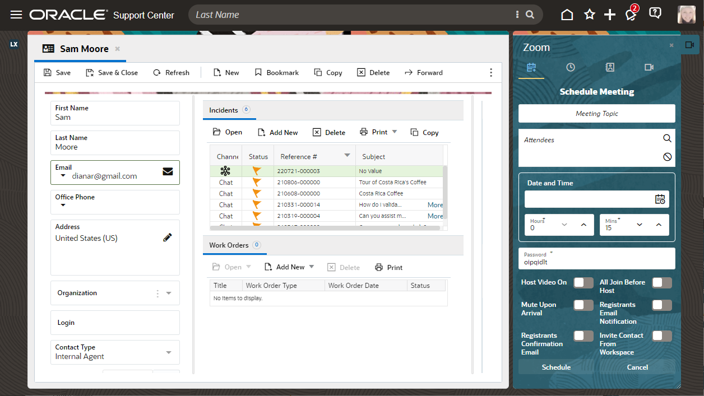The width and height of the screenshot is (704, 396).
Task: Open toolbar overflow three-dots menu
Action: click(x=491, y=72)
